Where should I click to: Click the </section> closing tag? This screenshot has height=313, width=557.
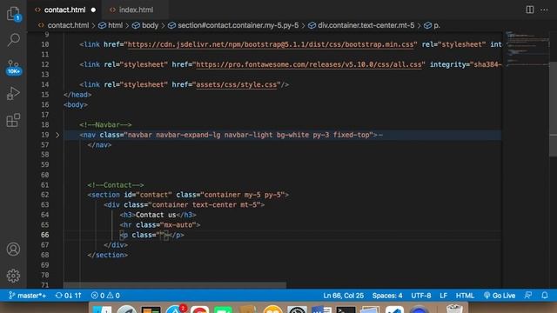point(108,255)
